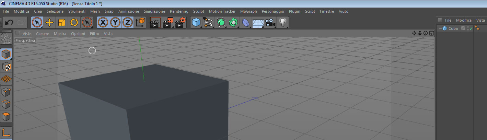The image size is (487, 140).
Task: Open the viewport Camere menu
Action: click(x=43, y=34)
